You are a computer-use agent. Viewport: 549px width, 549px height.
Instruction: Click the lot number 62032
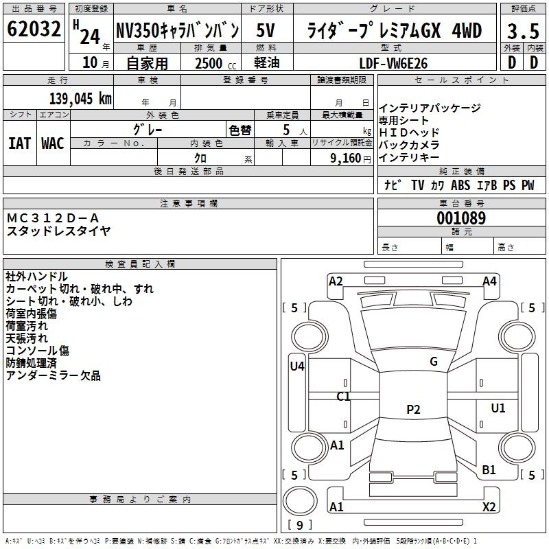point(34,30)
